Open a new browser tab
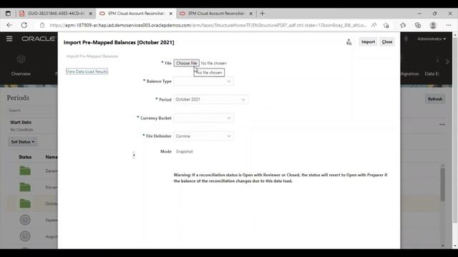The height and width of the screenshot is (257, 458). coord(263,14)
